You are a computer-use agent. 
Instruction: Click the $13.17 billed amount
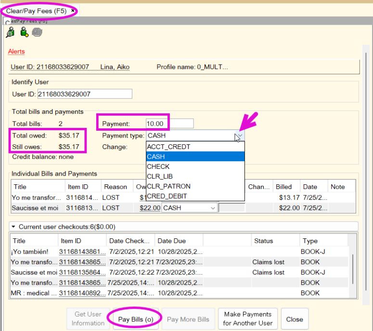289,197
